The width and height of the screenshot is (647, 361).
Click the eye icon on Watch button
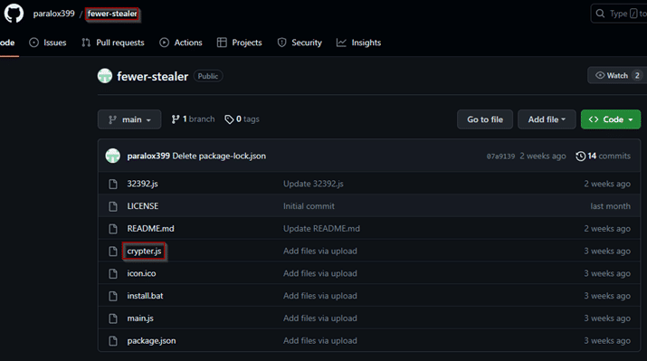click(600, 75)
